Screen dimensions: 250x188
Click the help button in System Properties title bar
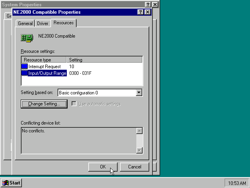[x=148, y=4]
